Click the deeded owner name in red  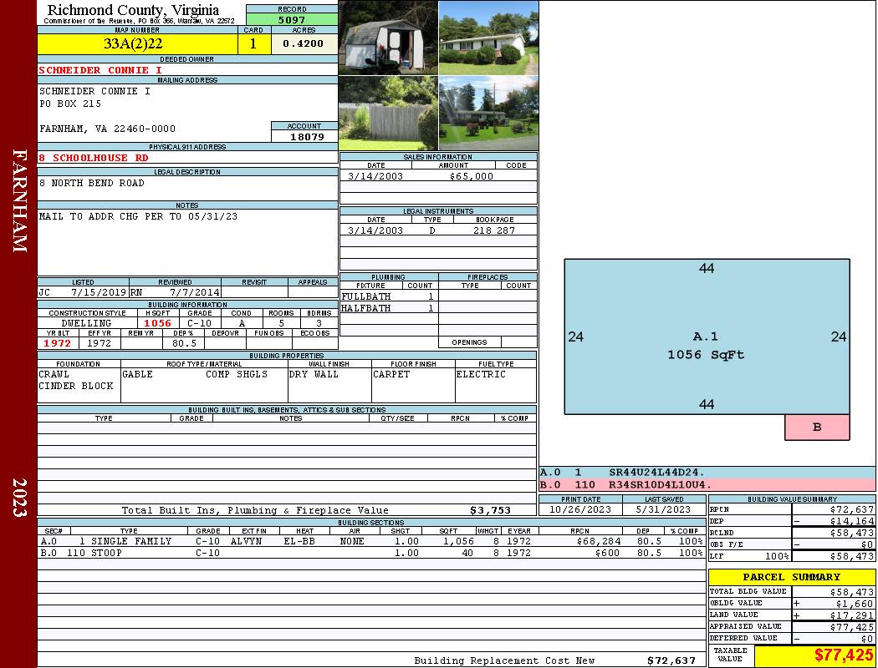pyautogui.click(x=100, y=70)
